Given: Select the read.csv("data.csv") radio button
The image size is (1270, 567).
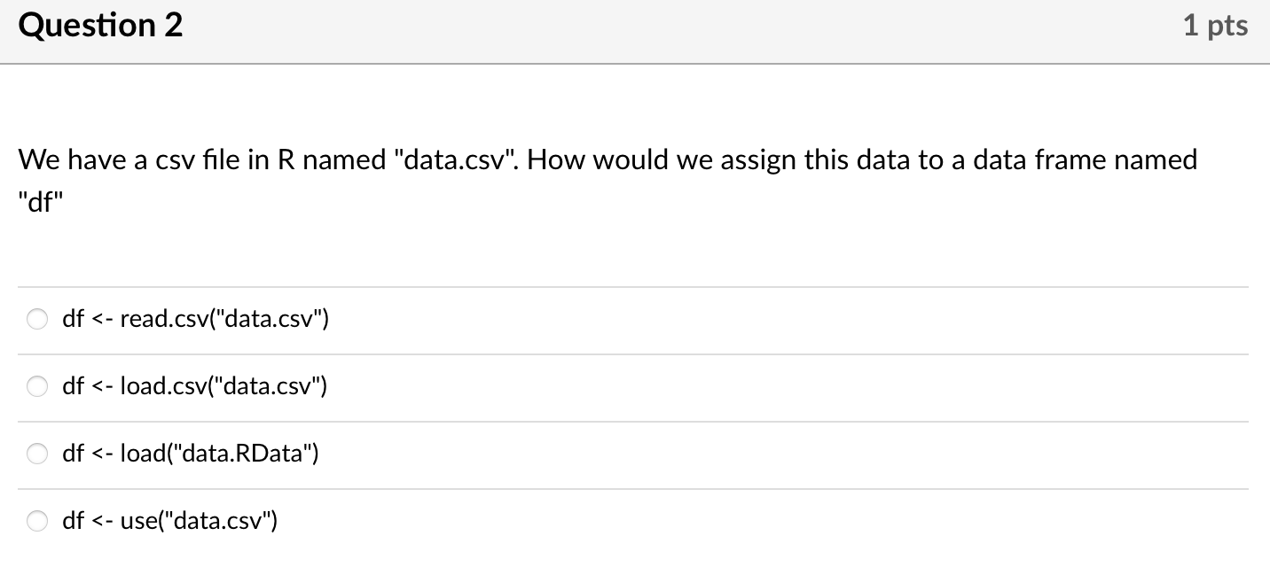Looking at the screenshot, I should (37, 320).
